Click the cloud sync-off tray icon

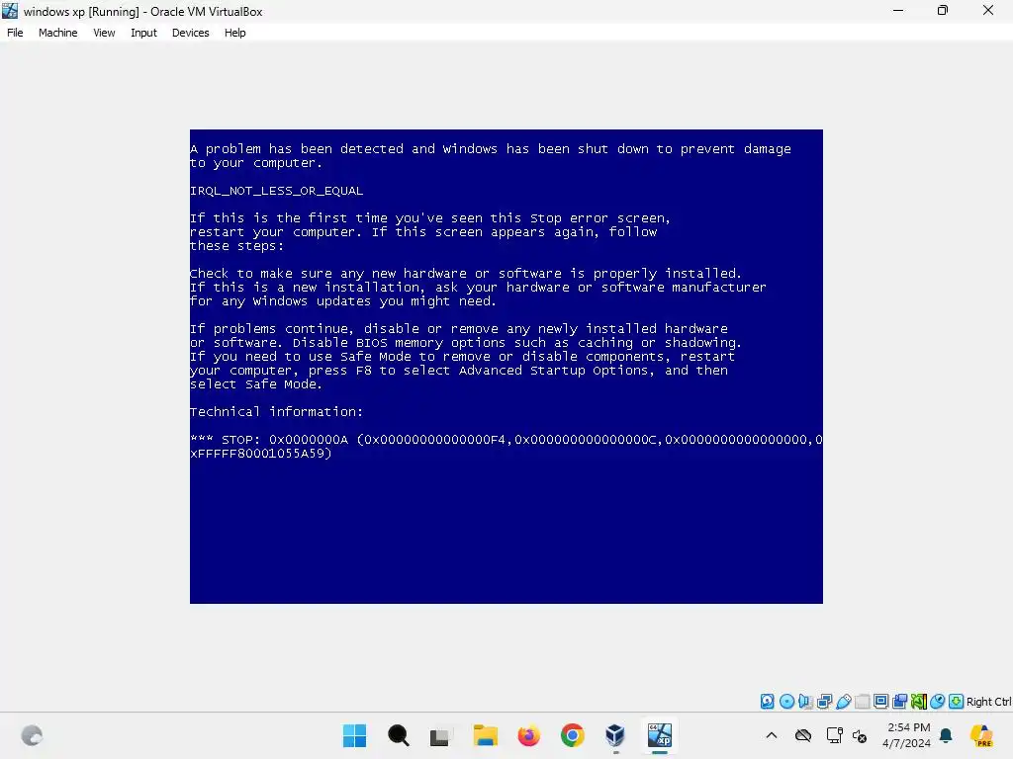click(803, 735)
